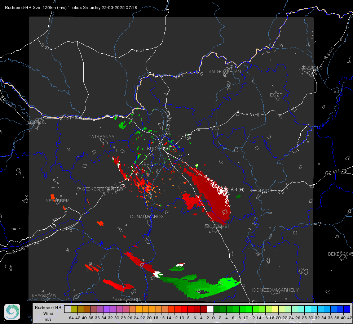Click the purple swatch between -34 and -32
The image size is (353, 324).
106,309
